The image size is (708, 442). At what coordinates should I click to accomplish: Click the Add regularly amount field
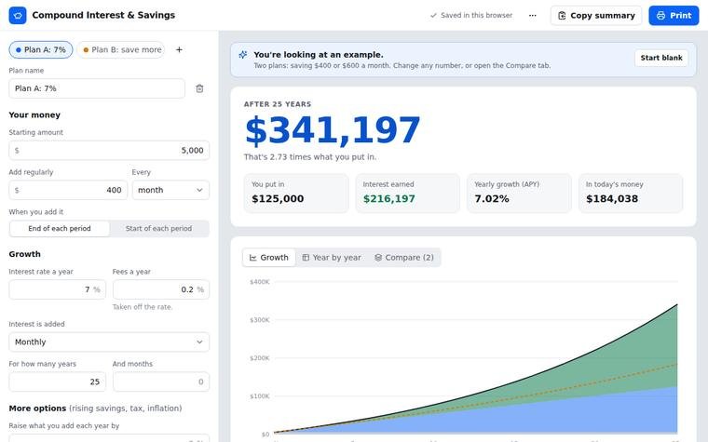68,190
